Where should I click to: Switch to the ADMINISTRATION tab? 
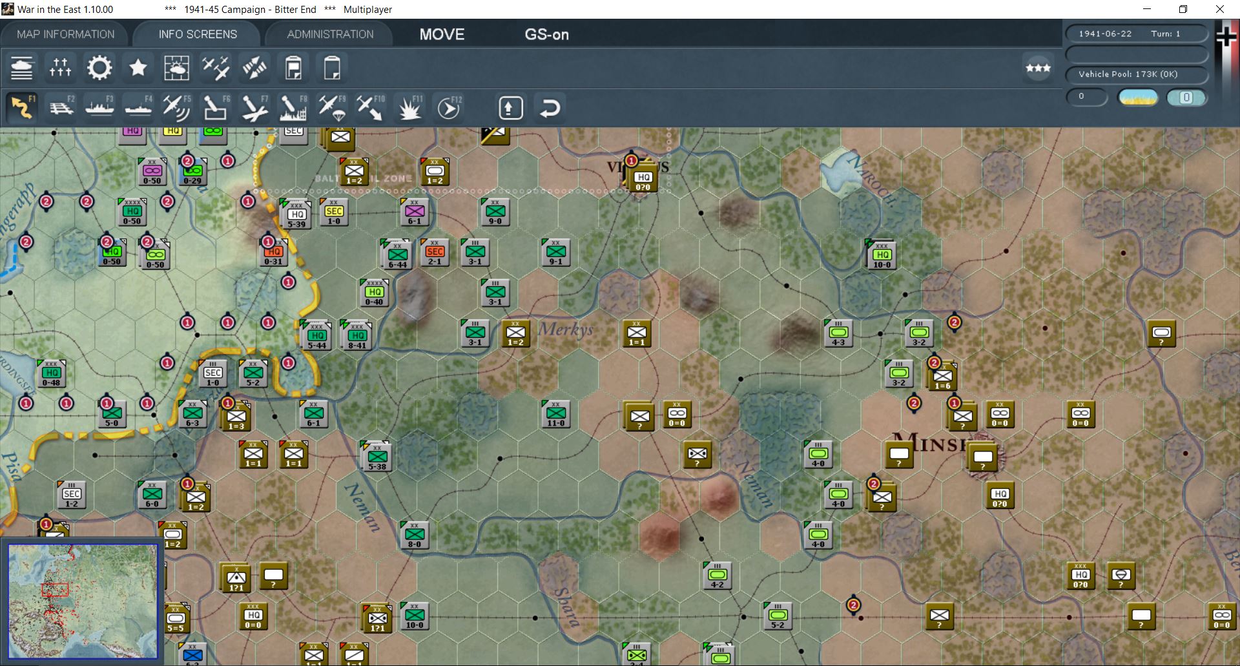pos(330,34)
